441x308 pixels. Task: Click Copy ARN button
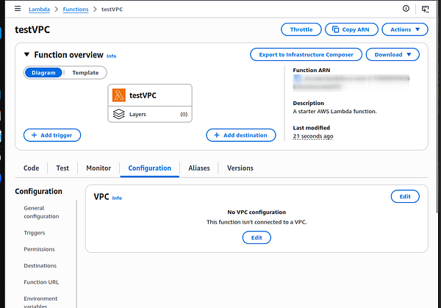click(351, 29)
